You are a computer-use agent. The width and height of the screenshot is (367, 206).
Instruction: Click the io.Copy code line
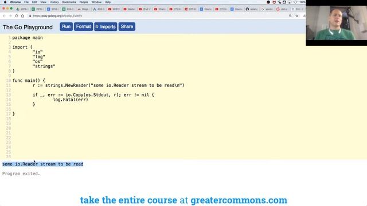tap(93, 95)
